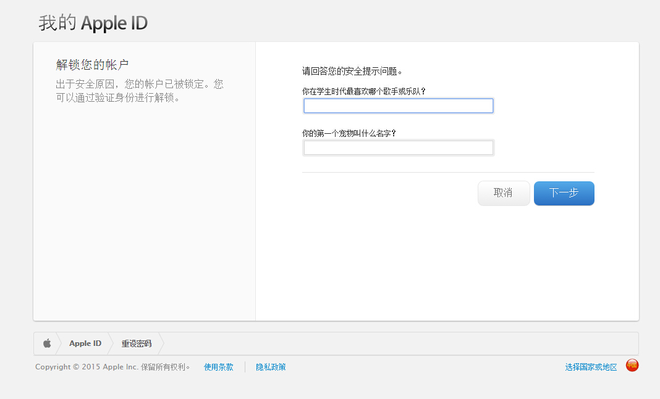Click the question label 你在学生时代最喜欢哪个歌手或乐队

click(364, 91)
